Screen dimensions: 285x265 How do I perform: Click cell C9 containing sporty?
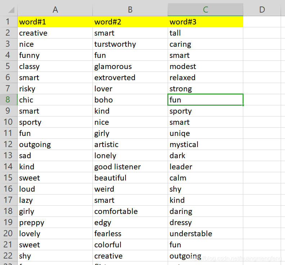[205, 111]
